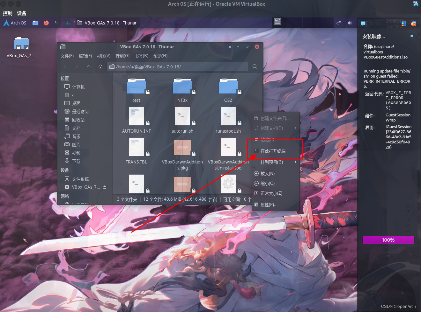Select the OS2 folder

coord(228,90)
